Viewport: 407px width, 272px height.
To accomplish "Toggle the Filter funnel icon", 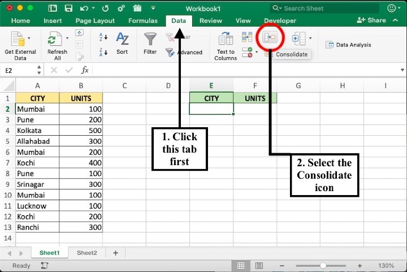I will coord(150,39).
